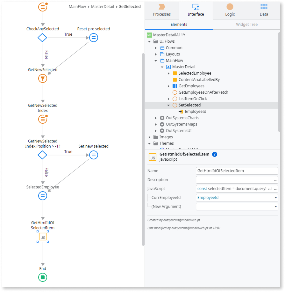The width and height of the screenshot is (285, 292).
Task: Switch to the Processes tab
Action: point(162,11)
